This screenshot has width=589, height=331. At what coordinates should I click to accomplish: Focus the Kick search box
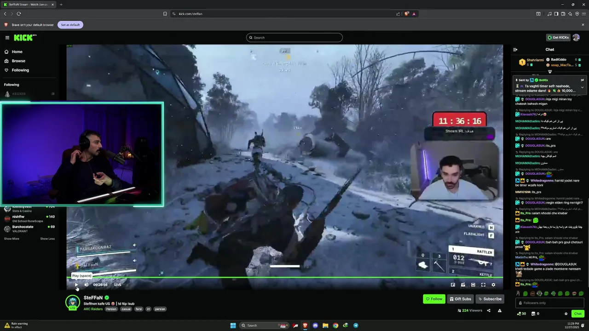(x=294, y=38)
